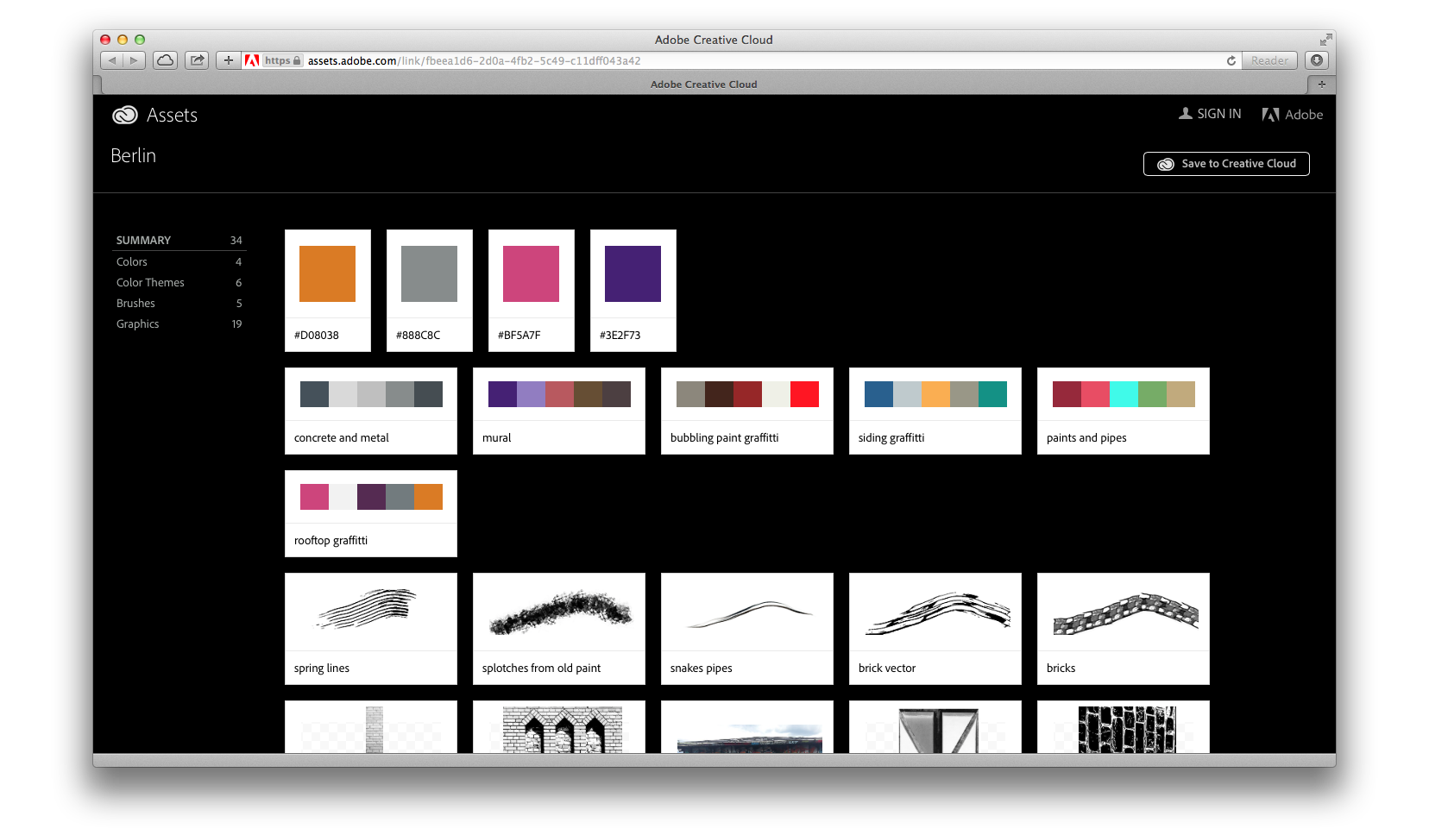This screenshot has width=1429, height=835.
Task: Open the mural color theme
Action: tap(559, 411)
